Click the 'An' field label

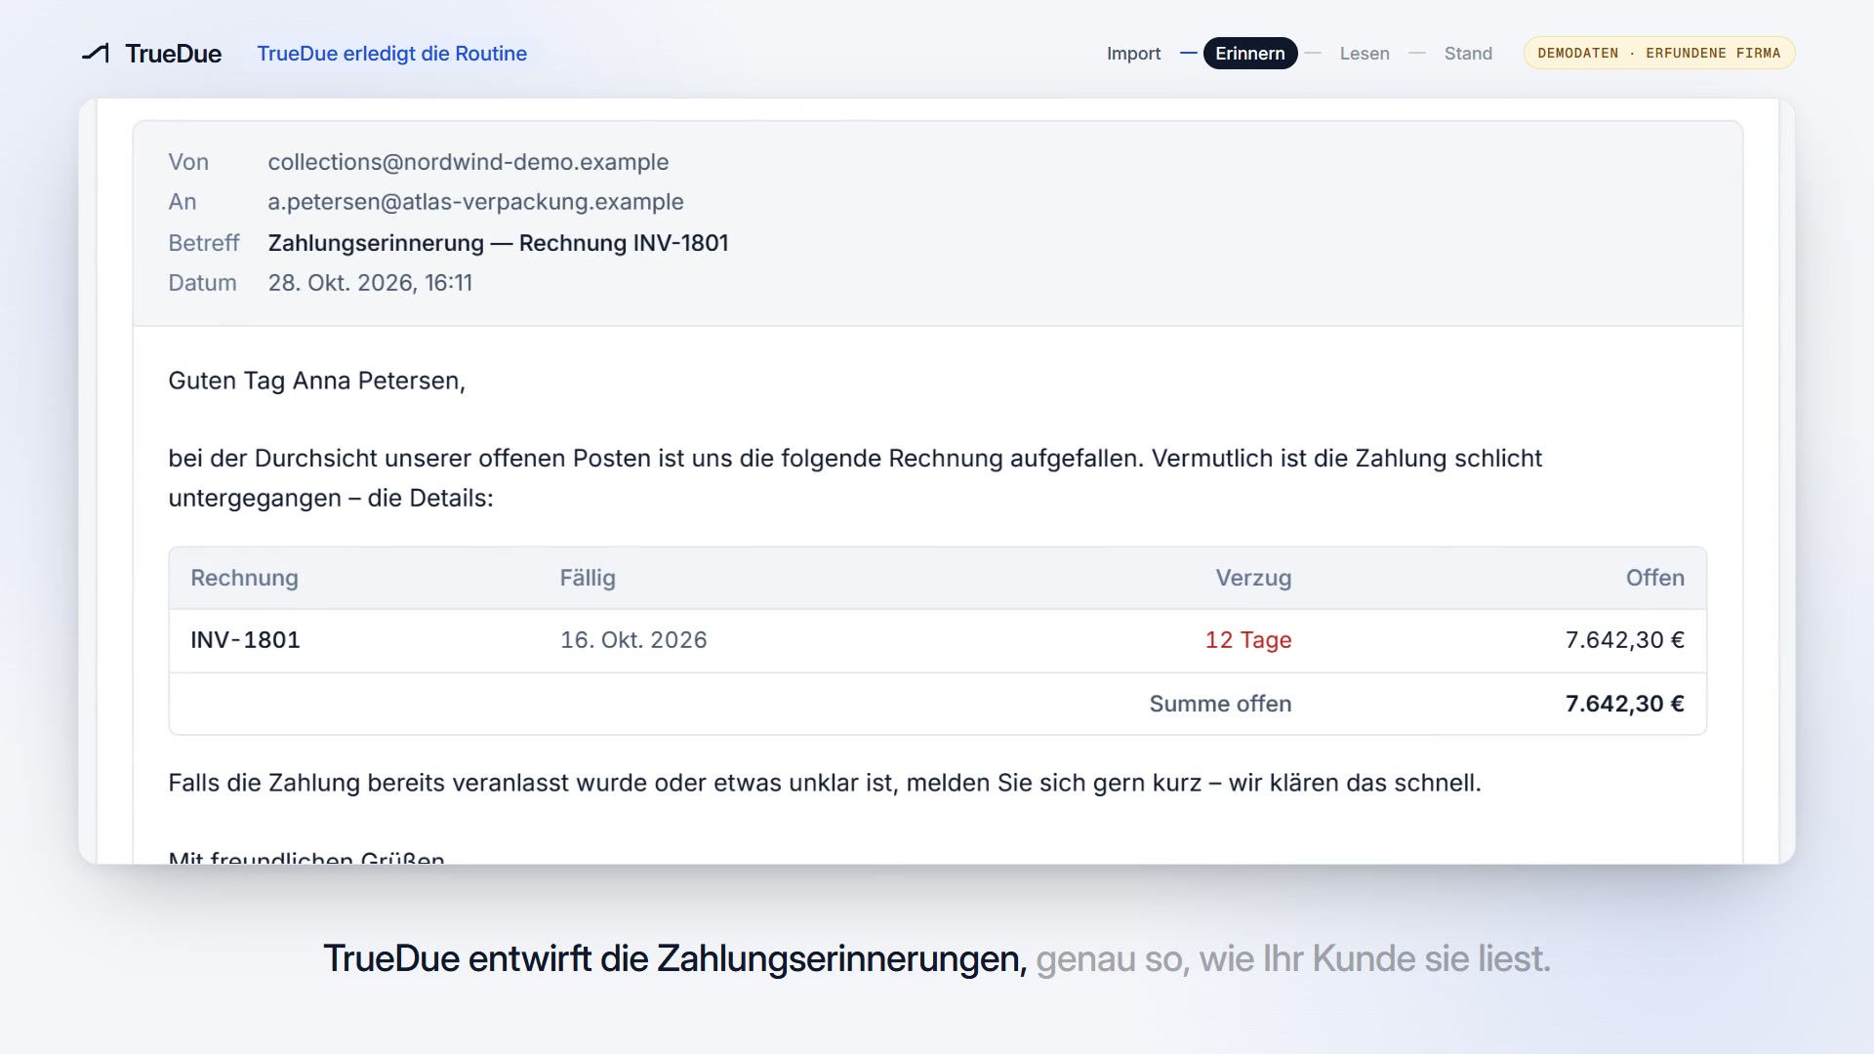[x=182, y=202]
